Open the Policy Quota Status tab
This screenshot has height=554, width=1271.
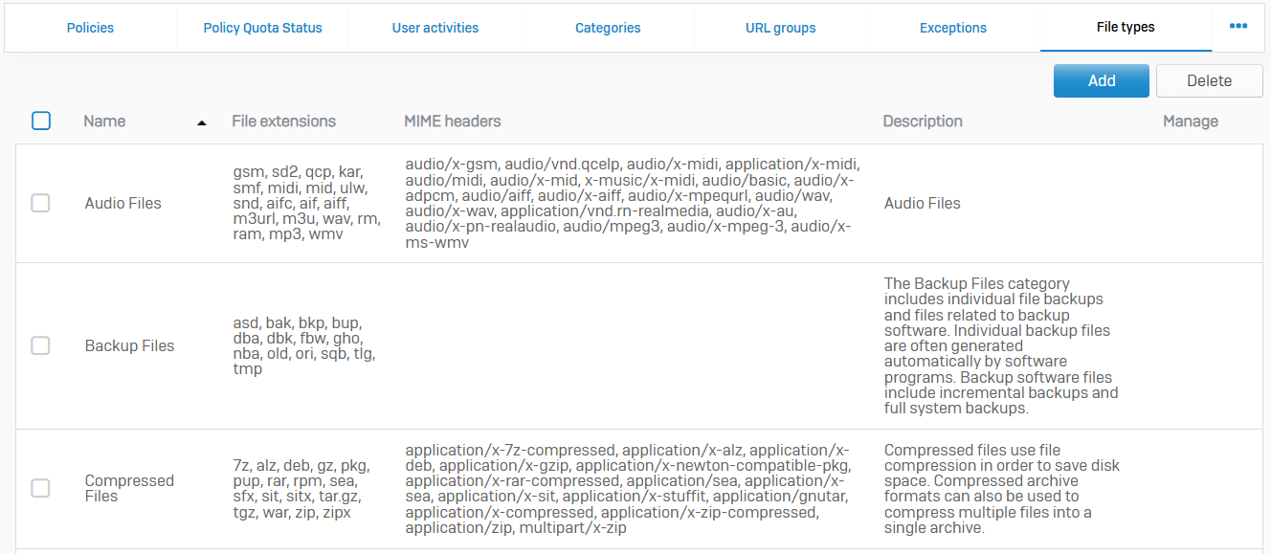(x=262, y=28)
